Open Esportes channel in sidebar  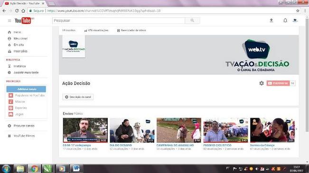click(x=18, y=108)
